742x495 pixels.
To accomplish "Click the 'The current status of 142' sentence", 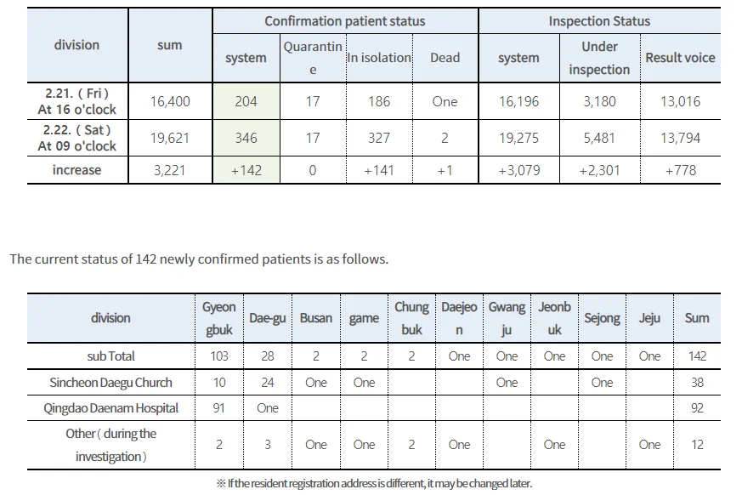I will point(199,259).
